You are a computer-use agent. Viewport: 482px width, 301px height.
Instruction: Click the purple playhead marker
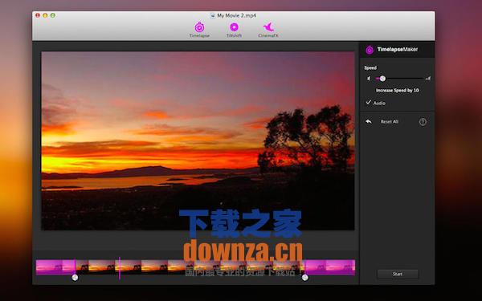pyautogui.click(x=120, y=269)
